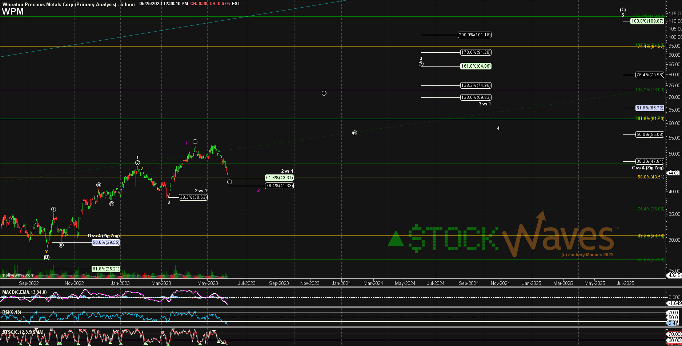Select the '123.6%(69.83)' Fibonacci label
682x346 pixels.
pyautogui.click(x=476, y=97)
